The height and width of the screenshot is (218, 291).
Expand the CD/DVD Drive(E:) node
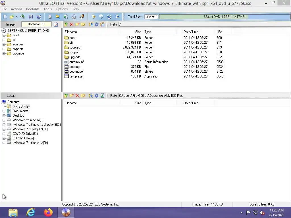point(4,134)
